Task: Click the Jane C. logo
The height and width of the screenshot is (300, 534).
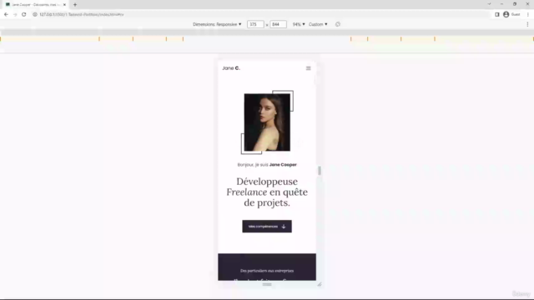Action: pyautogui.click(x=231, y=68)
